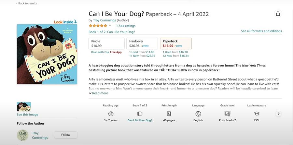This screenshot has height=145, width=293.
Task: Select the Kindle format option
Action: tap(106, 43)
